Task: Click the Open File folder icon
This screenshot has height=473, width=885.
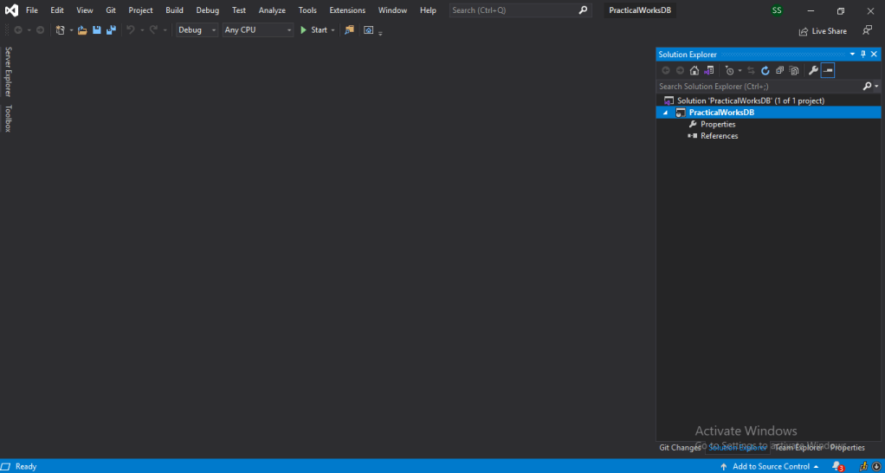Action: [82, 30]
